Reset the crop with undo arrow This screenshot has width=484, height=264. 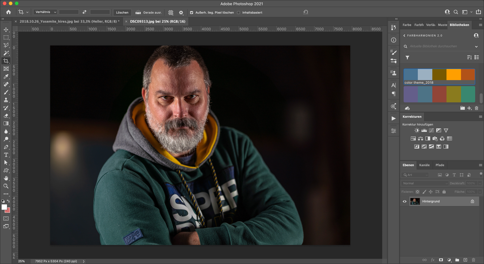pyautogui.click(x=306, y=12)
